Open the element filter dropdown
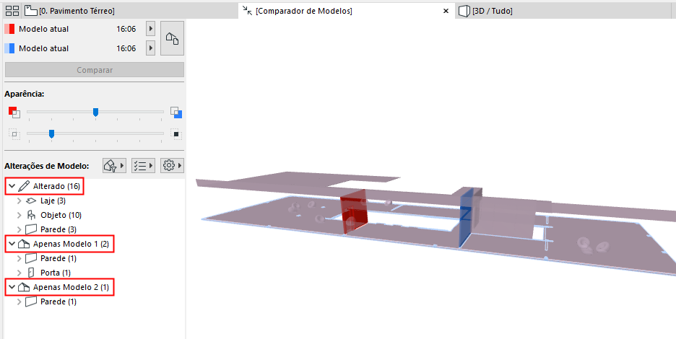The image size is (676, 339). click(x=114, y=165)
